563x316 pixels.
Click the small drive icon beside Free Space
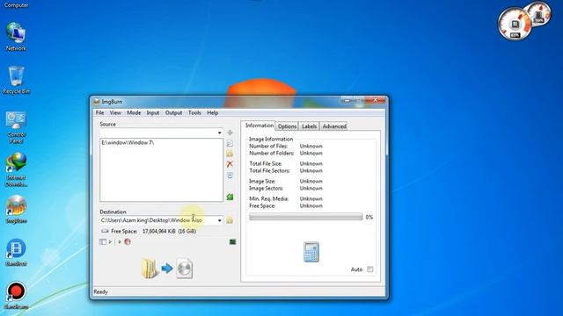(x=105, y=231)
